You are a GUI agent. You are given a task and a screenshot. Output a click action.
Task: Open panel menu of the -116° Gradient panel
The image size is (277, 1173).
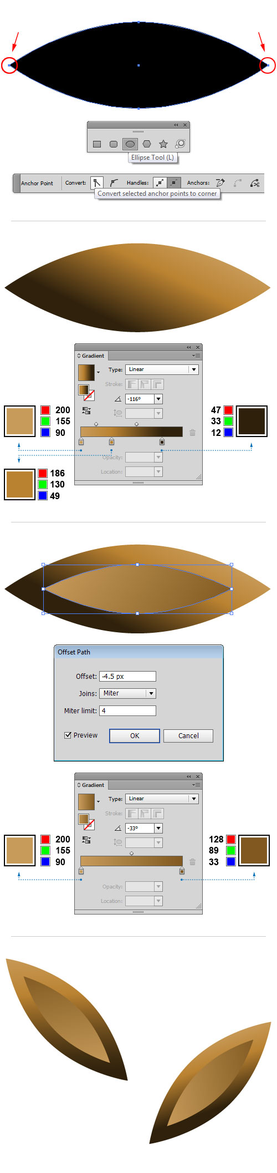(x=196, y=356)
